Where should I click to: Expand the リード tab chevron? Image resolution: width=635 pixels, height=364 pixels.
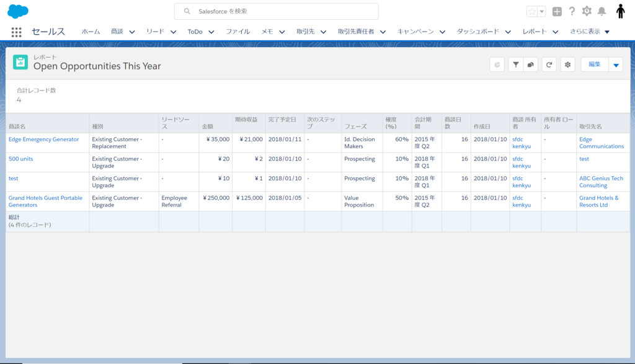point(174,32)
